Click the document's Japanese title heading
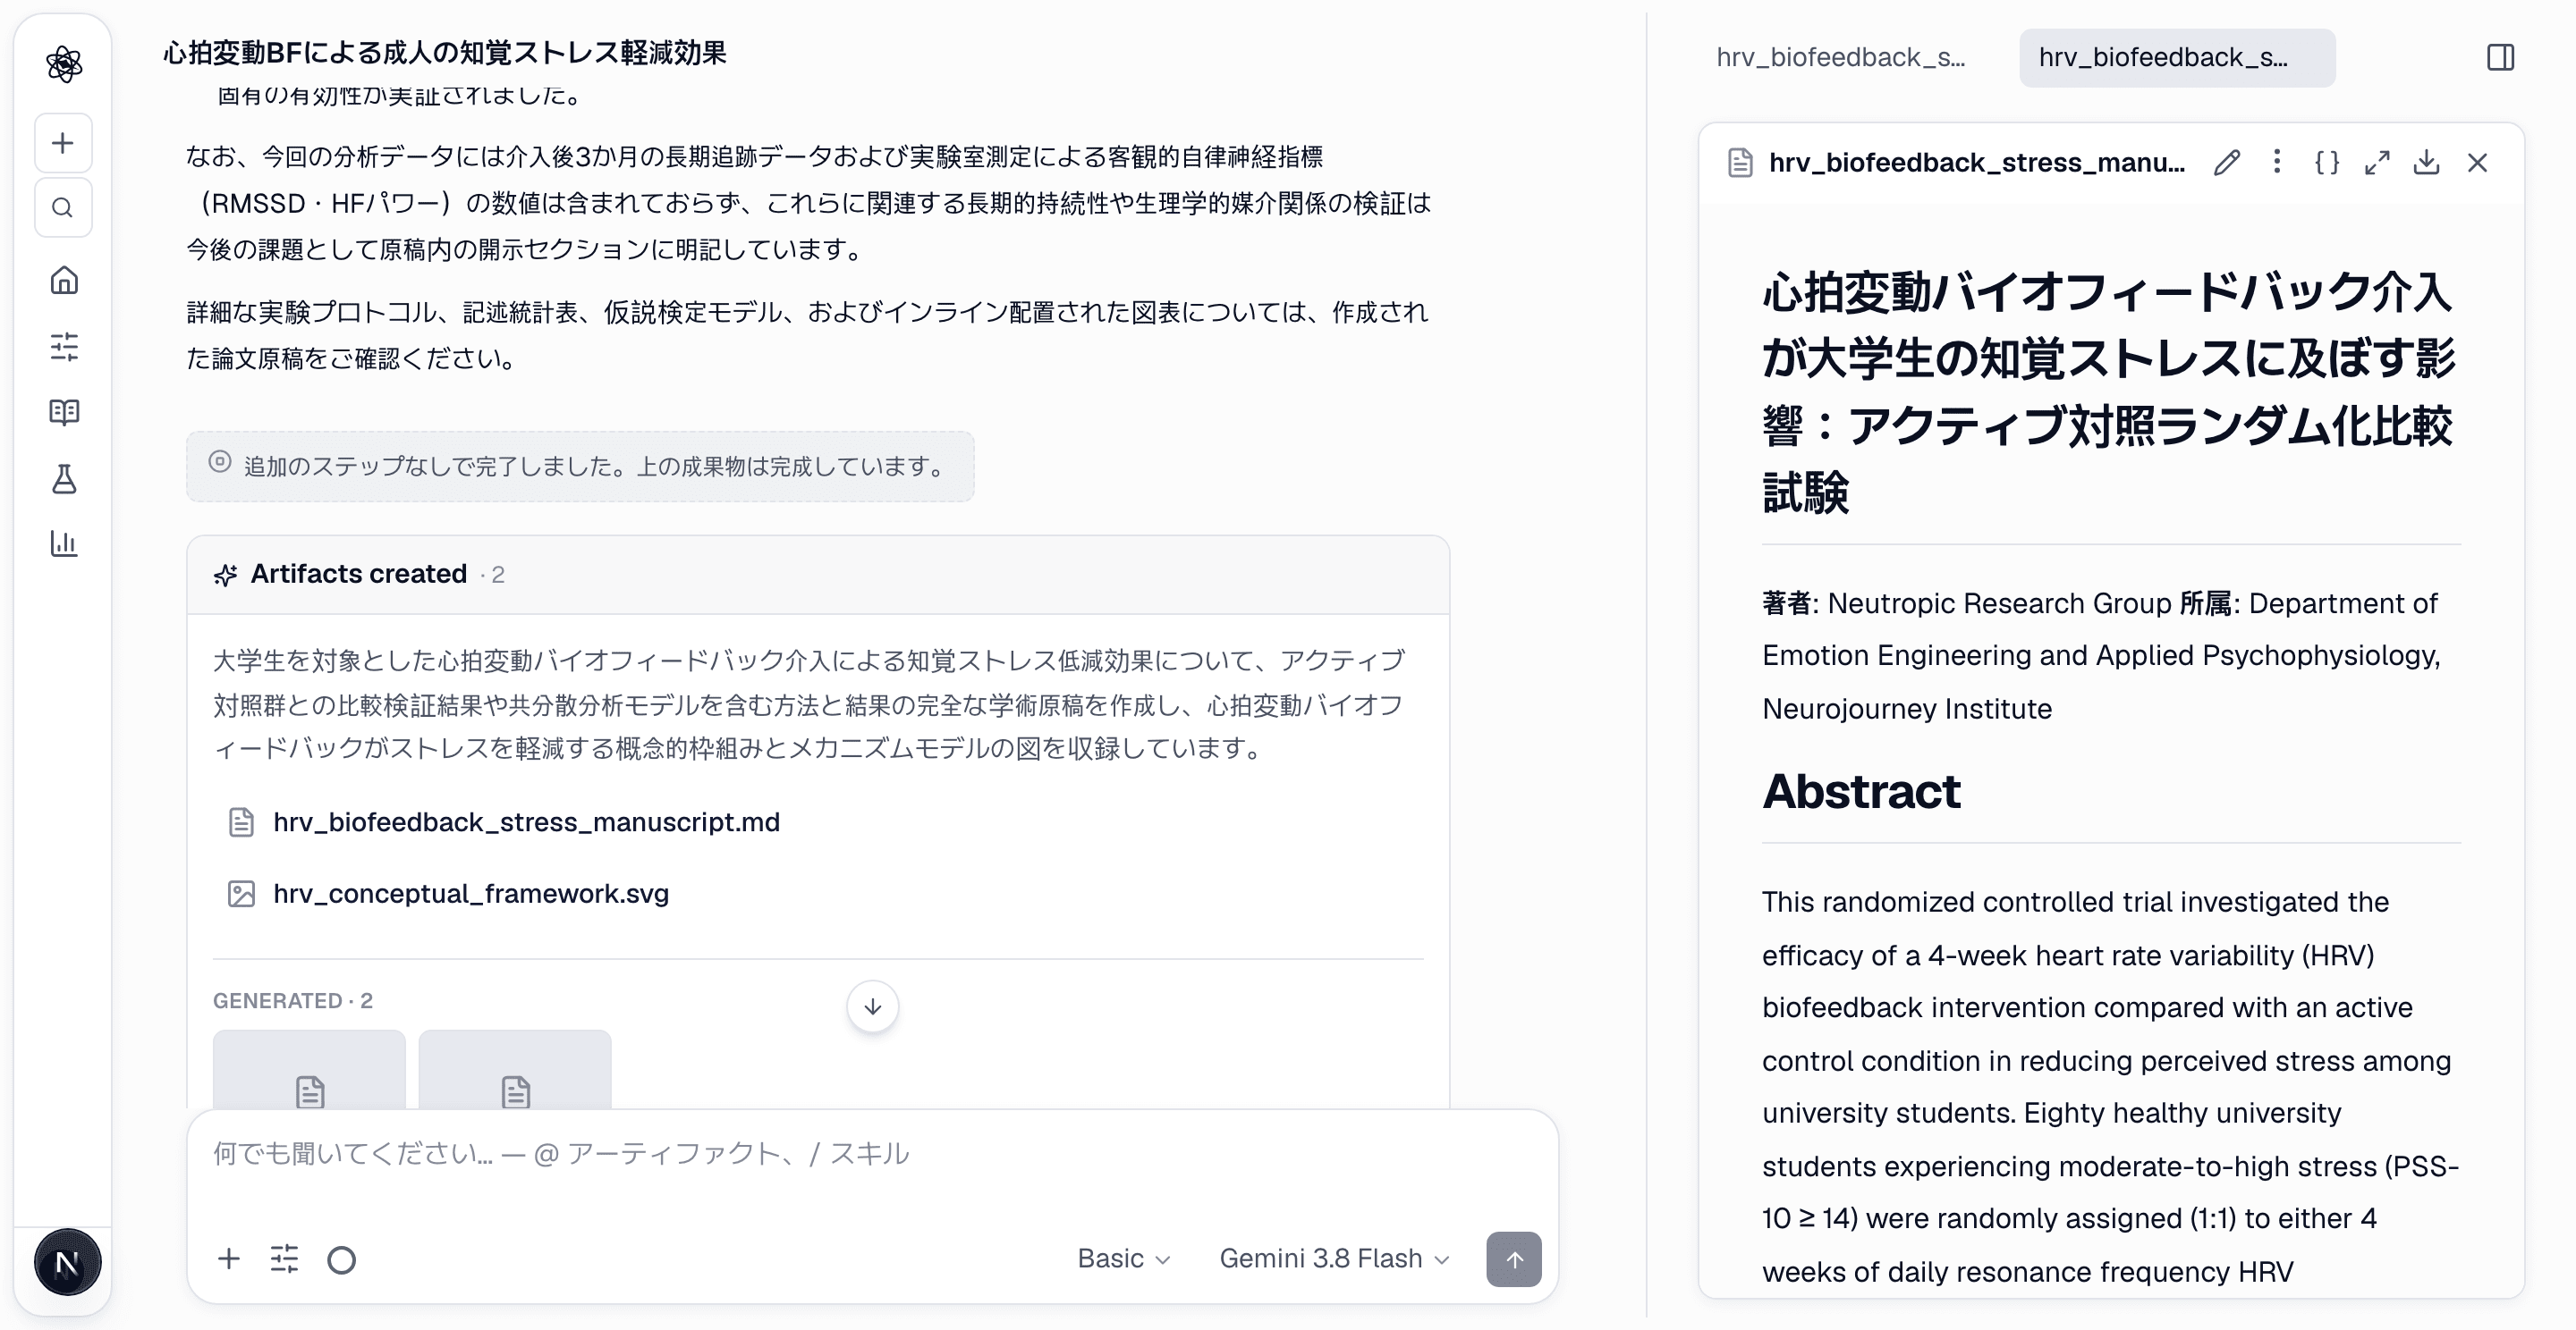The width and height of the screenshot is (2576, 1330). pyautogui.click(x=2108, y=391)
